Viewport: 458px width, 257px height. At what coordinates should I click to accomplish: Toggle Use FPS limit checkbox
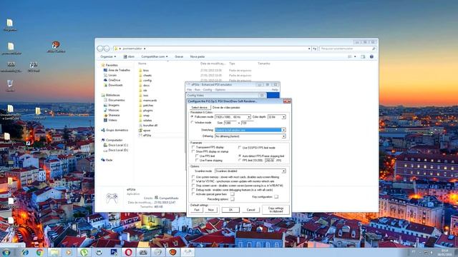(x=197, y=156)
